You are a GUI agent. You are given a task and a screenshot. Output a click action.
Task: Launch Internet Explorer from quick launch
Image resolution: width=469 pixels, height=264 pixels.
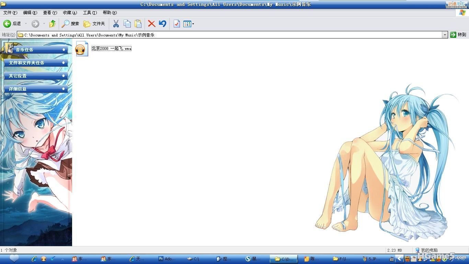[x=34, y=259]
